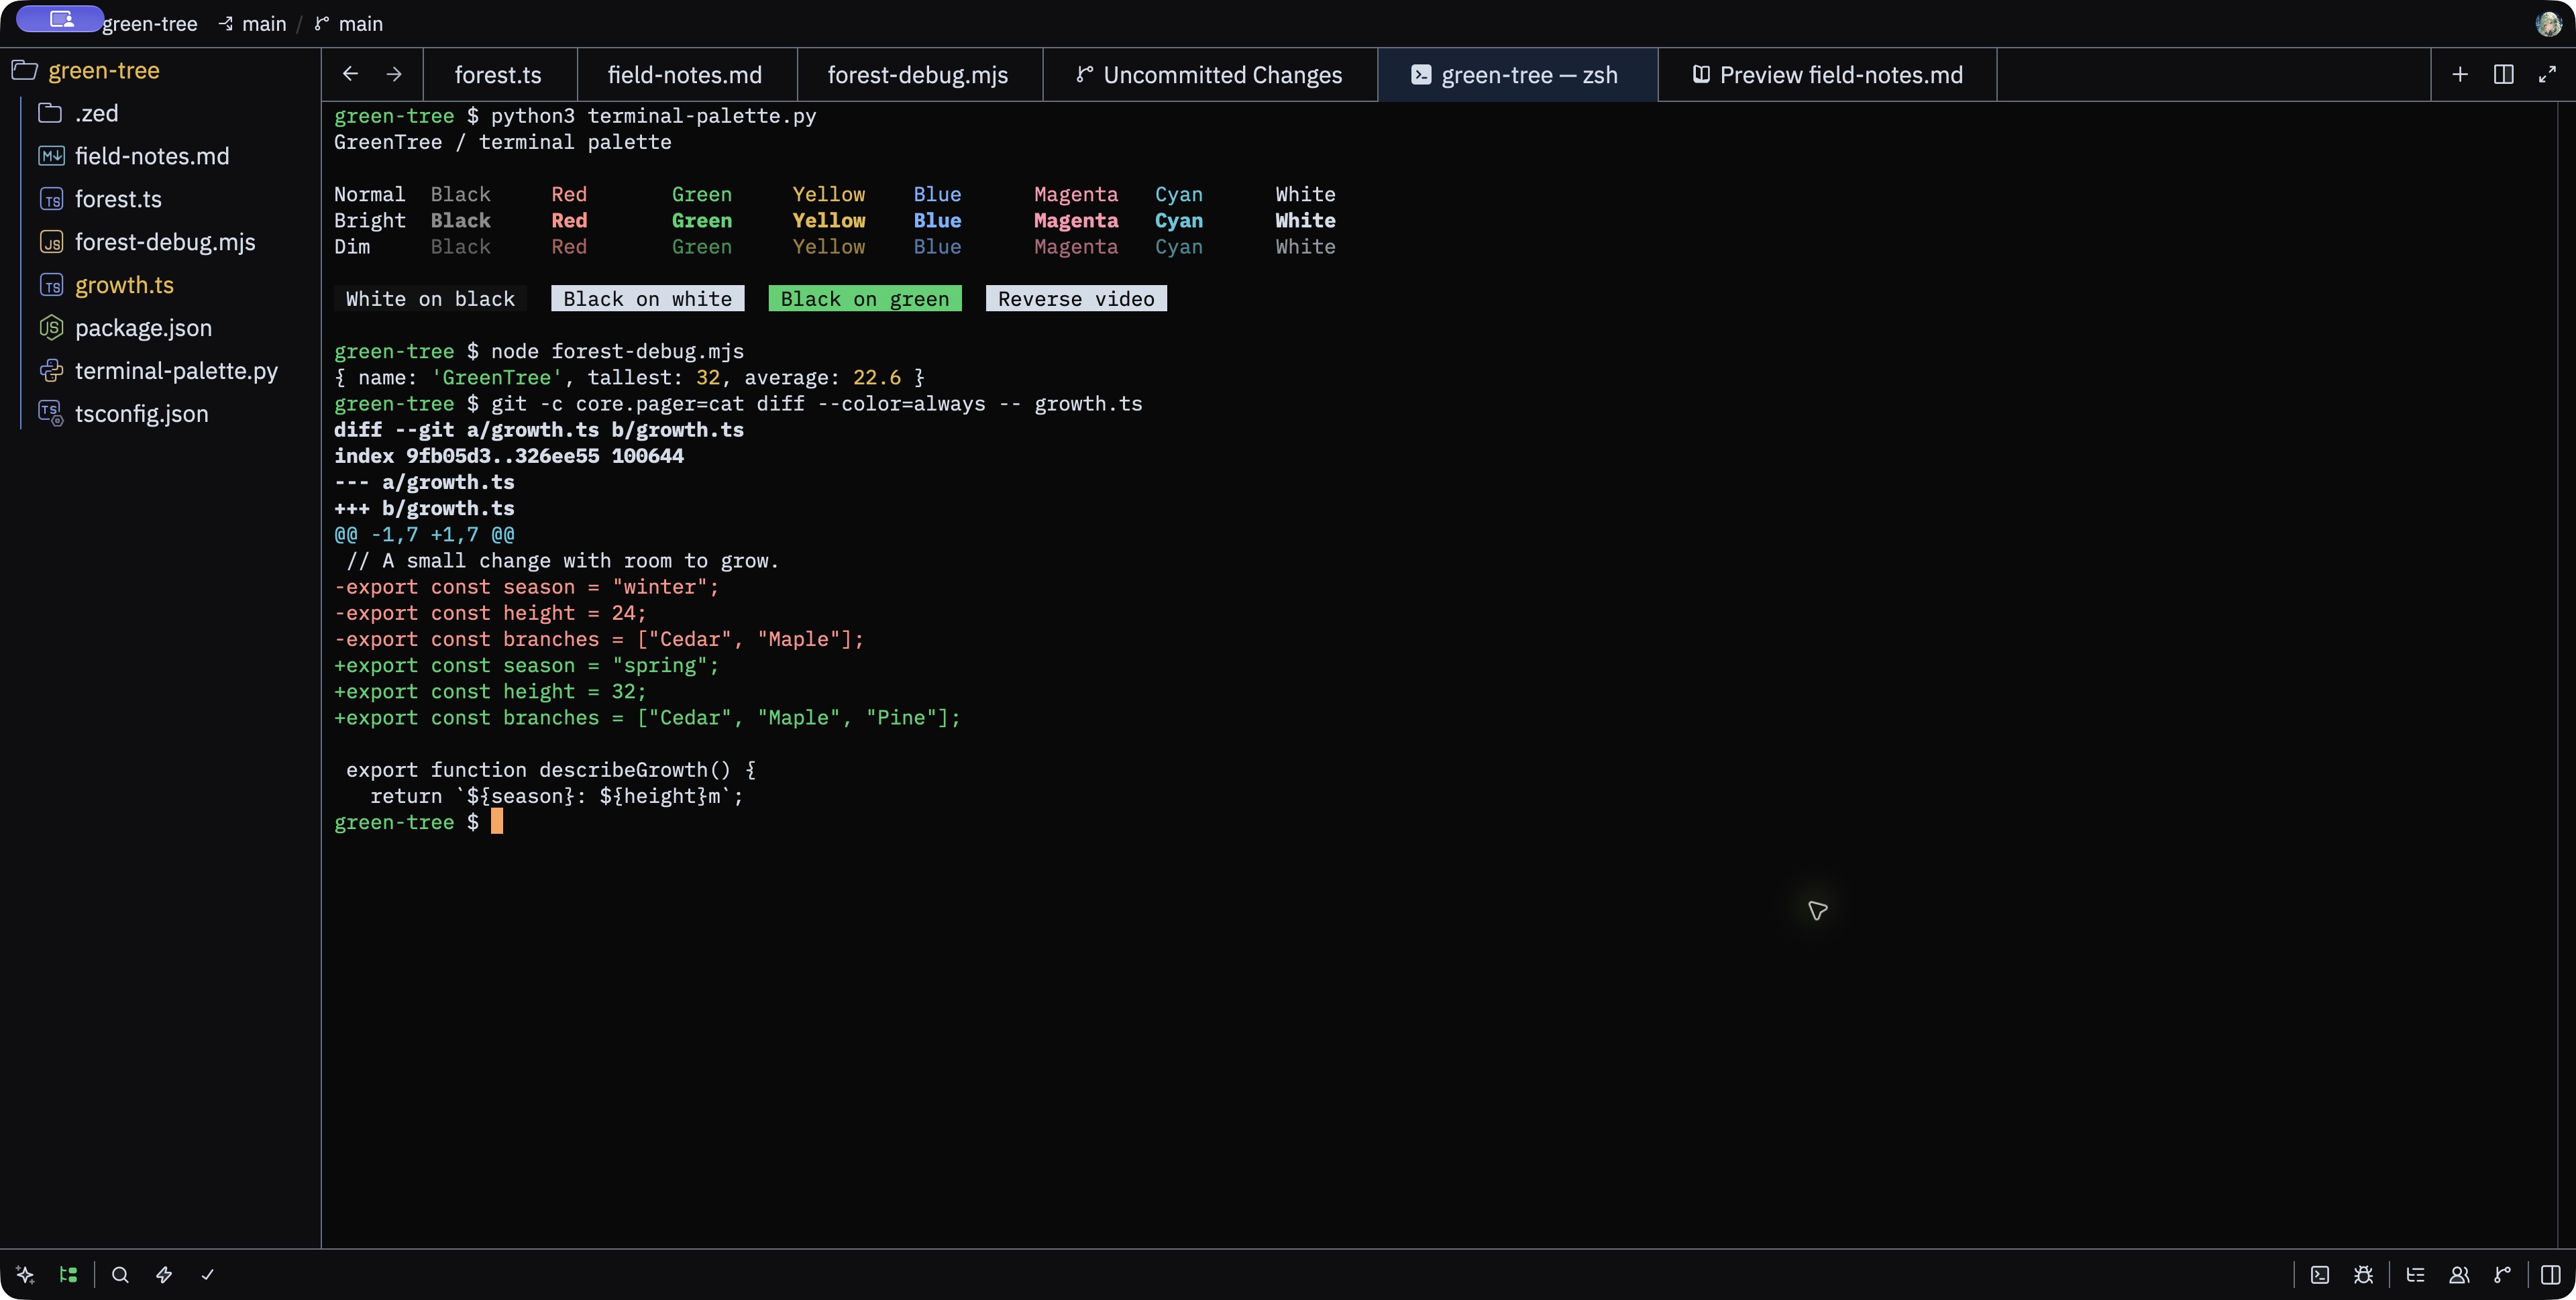Open the worktree 'main' picker in title bar
2576x1300 pixels.
point(253,24)
